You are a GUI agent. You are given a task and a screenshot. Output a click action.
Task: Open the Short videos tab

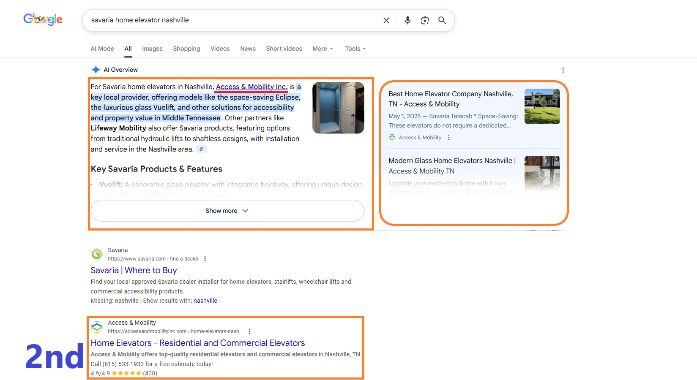[x=284, y=49]
